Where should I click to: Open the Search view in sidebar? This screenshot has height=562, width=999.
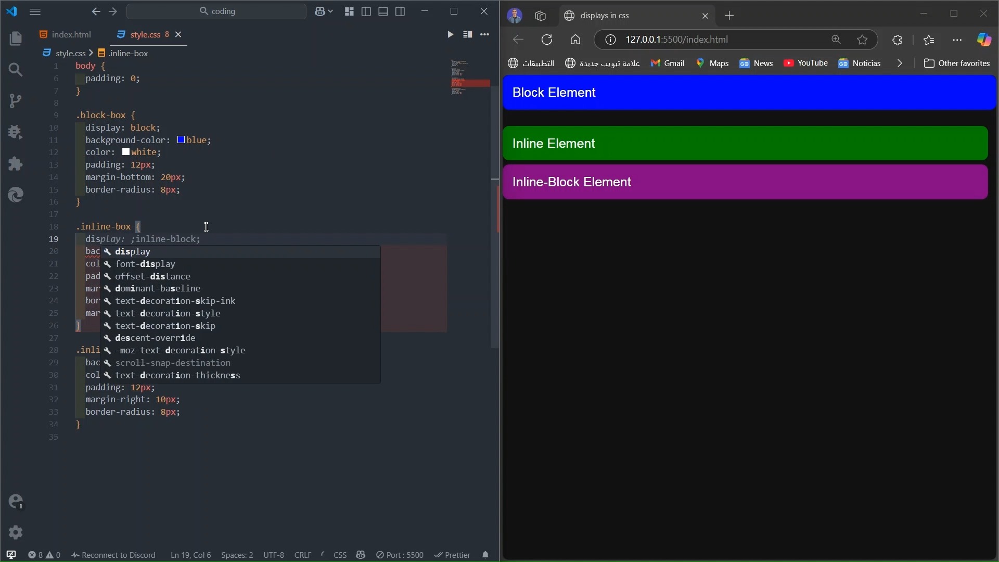coord(16,70)
